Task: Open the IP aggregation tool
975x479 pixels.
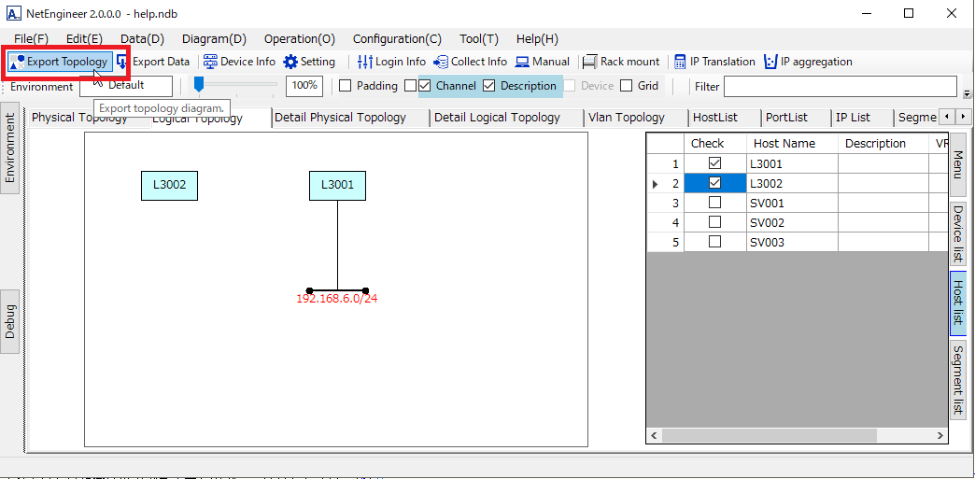Action: 770,62
